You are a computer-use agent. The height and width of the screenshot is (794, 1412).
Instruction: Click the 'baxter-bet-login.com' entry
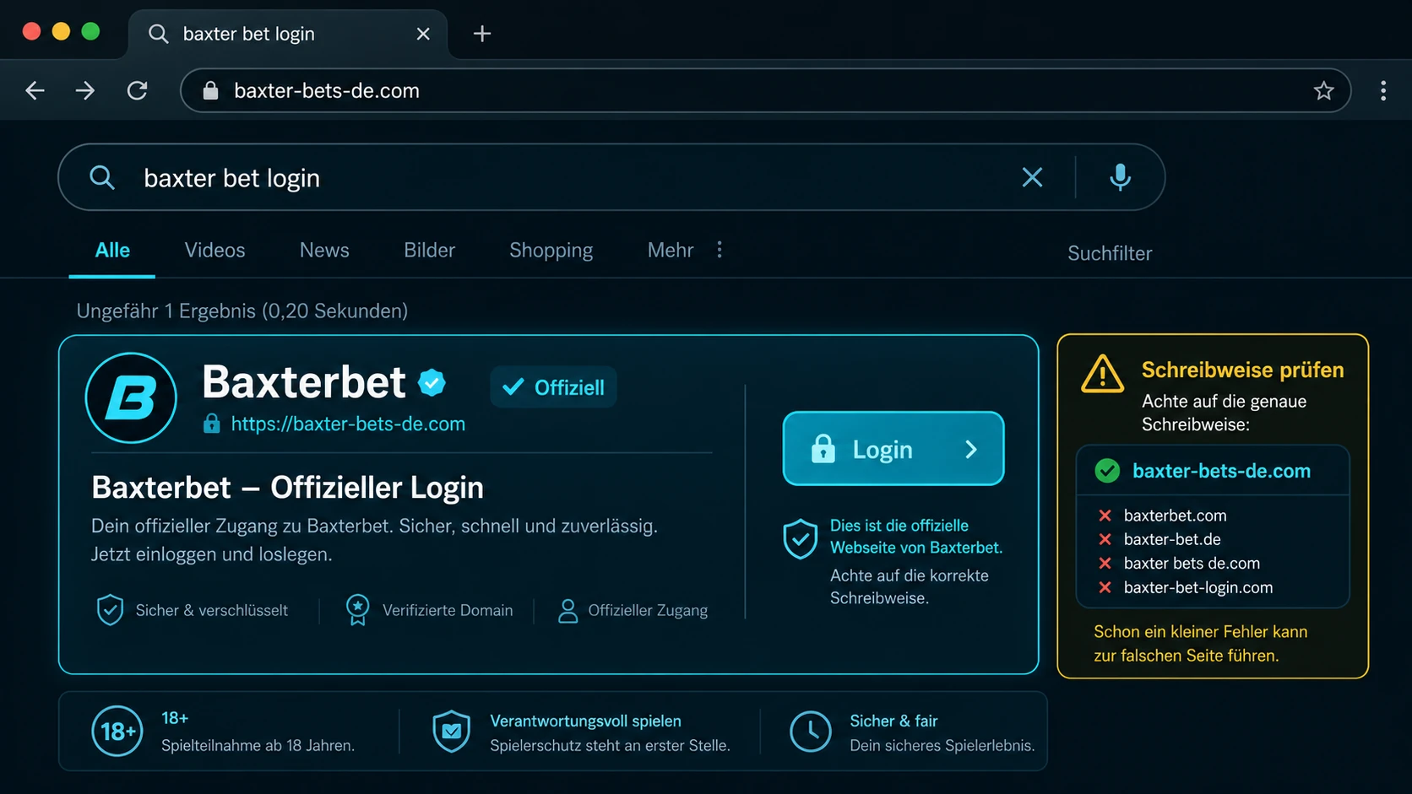click(1197, 587)
